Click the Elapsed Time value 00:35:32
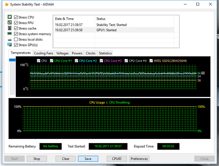The width and height of the screenshot is (219, 166). pos(168,146)
